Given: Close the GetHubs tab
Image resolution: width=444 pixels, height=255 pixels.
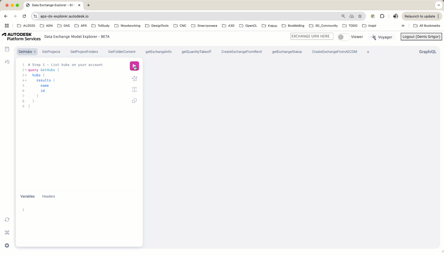Looking at the screenshot, I should point(35,52).
